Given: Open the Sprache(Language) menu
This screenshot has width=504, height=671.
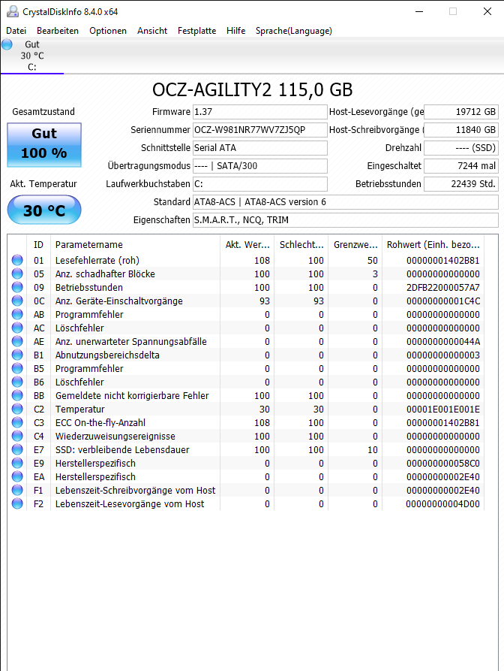Looking at the screenshot, I should click(294, 31).
